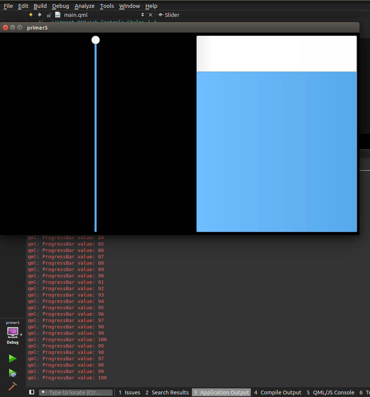Open the Analyze menu
The height and width of the screenshot is (397, 370).
84,6
